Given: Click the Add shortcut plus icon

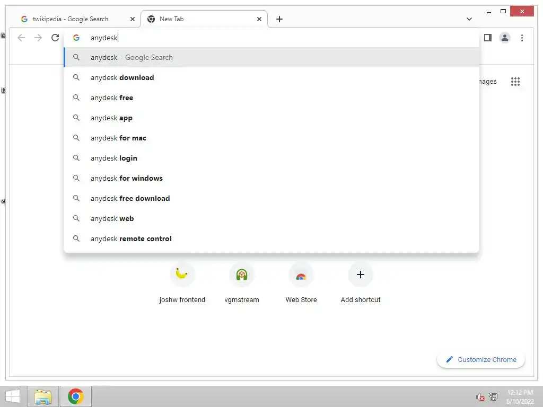Looking at the screenshot, I should tap(361, 275).
